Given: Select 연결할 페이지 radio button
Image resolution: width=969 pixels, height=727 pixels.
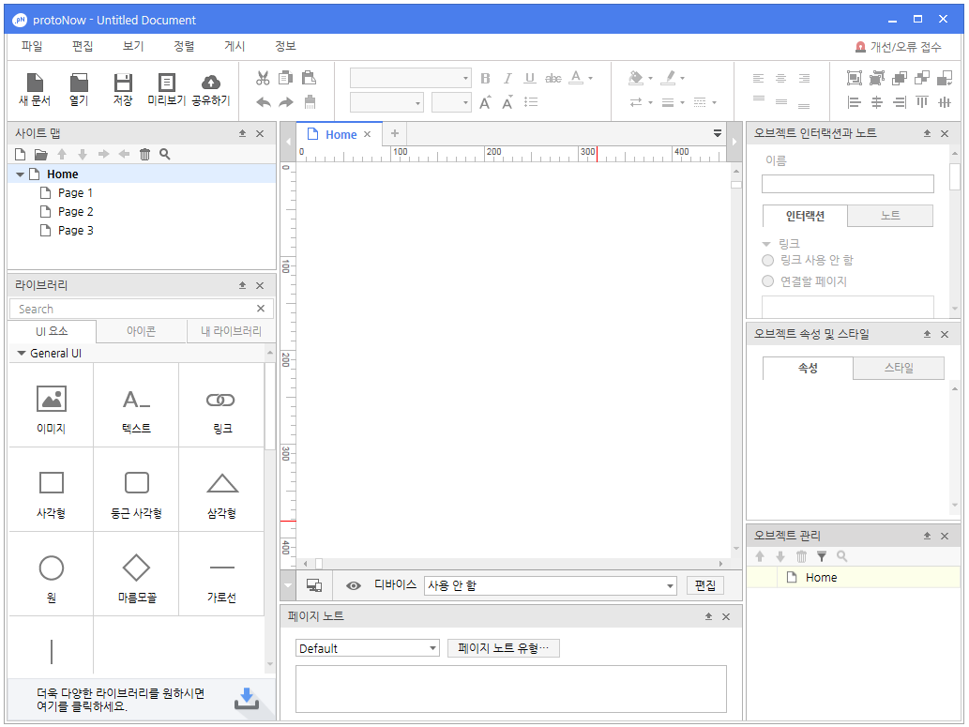Looking at the screenshot, I should coord(767,281).
